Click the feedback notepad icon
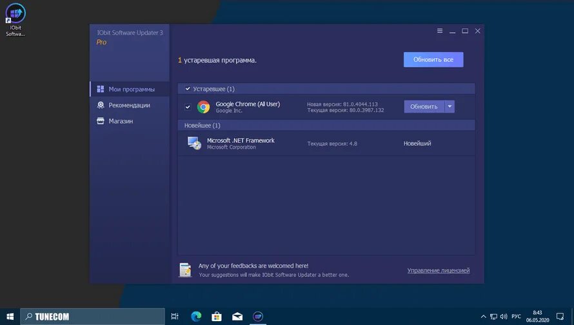The height and width of the screenshot is (325, 574). [x=185, y=270]
